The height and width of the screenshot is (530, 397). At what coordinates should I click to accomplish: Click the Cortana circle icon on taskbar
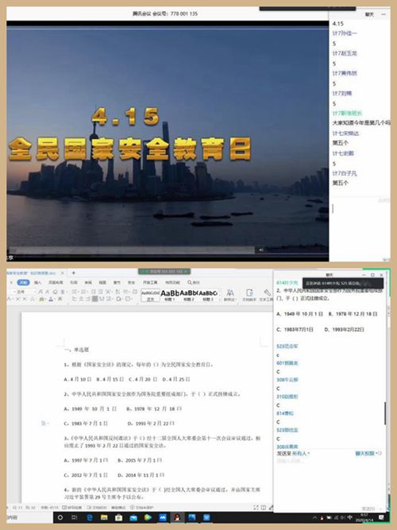(60, 517)
